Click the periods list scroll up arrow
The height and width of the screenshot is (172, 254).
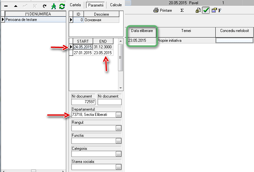[x=121, y=41]
